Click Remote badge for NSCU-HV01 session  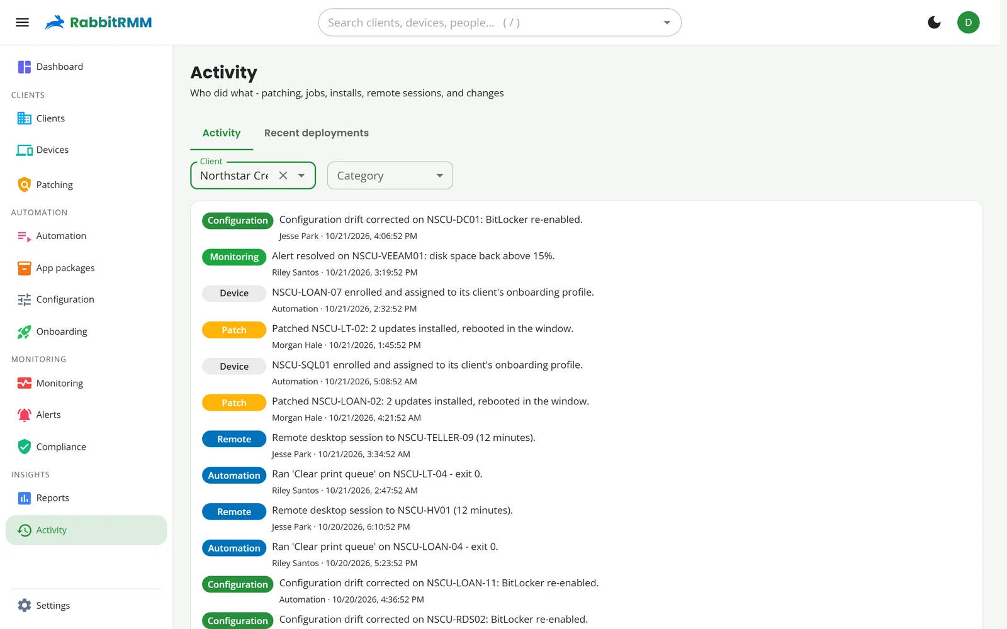234,512
